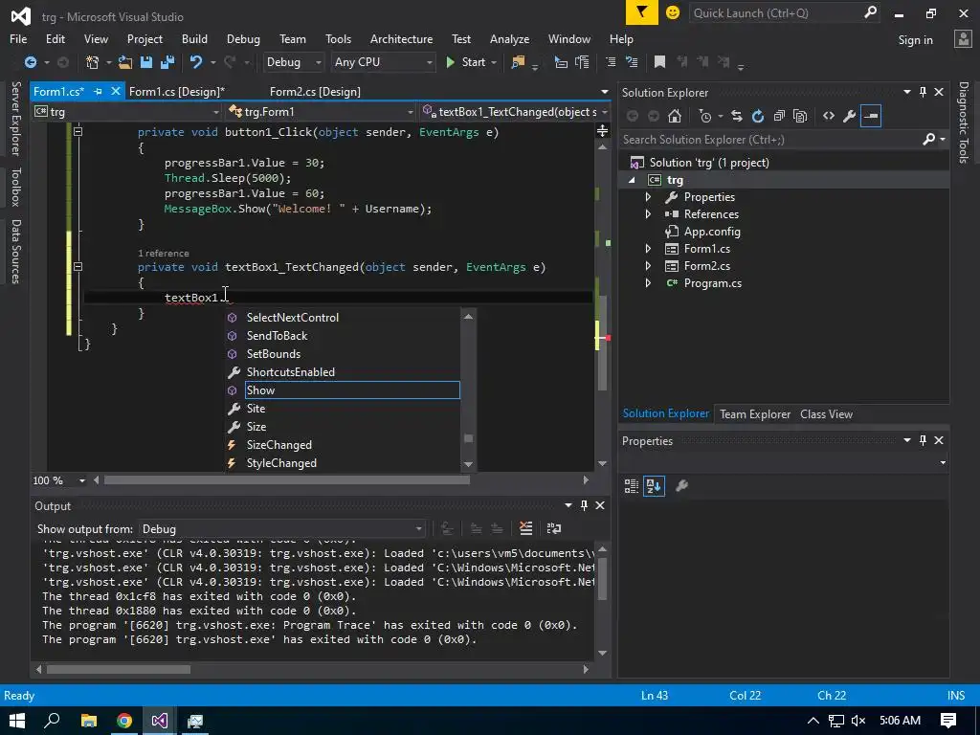The image size is (980, 735).
Task: Click the Undo arrow icon
Action: pos(196,62)
